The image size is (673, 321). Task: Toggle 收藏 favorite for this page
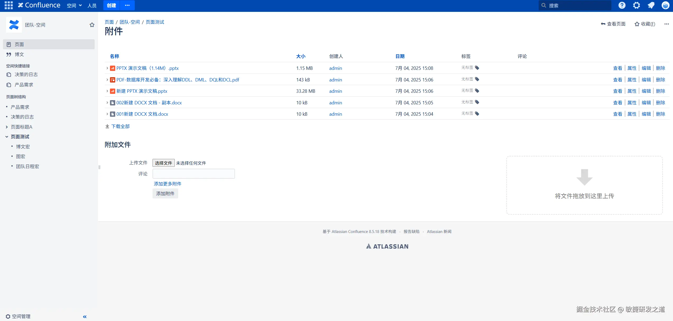(645, 24)
